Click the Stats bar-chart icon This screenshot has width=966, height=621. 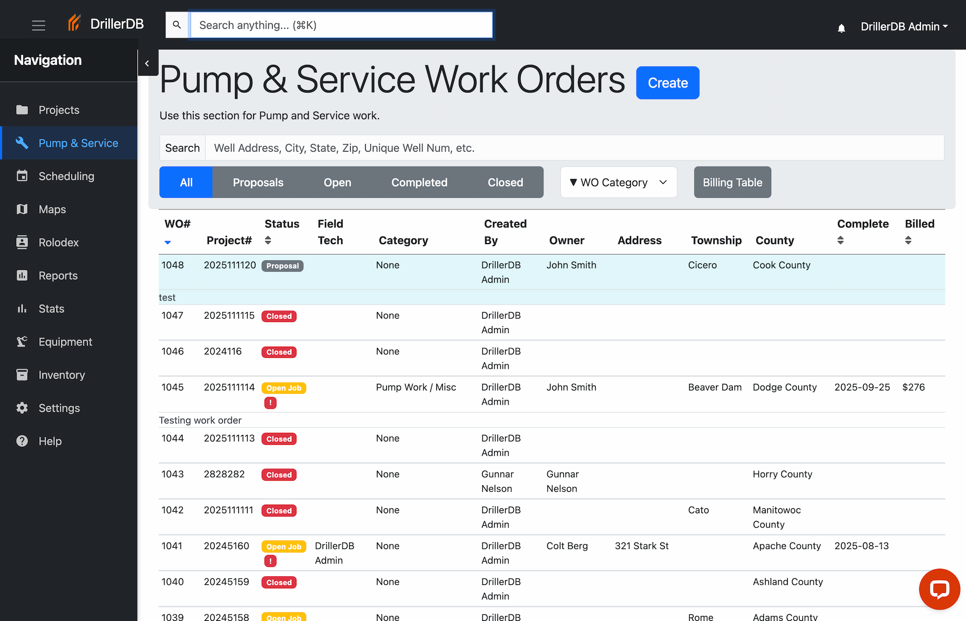22,308
